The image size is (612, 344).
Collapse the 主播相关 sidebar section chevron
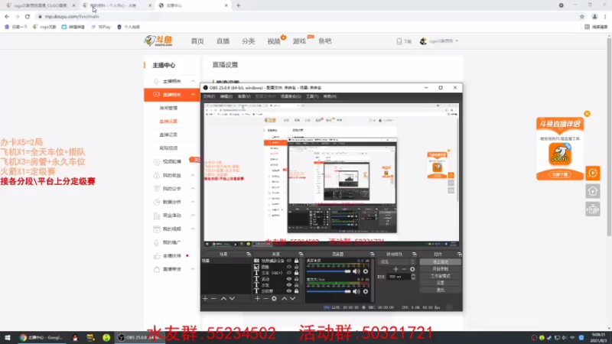click(193, 81)
